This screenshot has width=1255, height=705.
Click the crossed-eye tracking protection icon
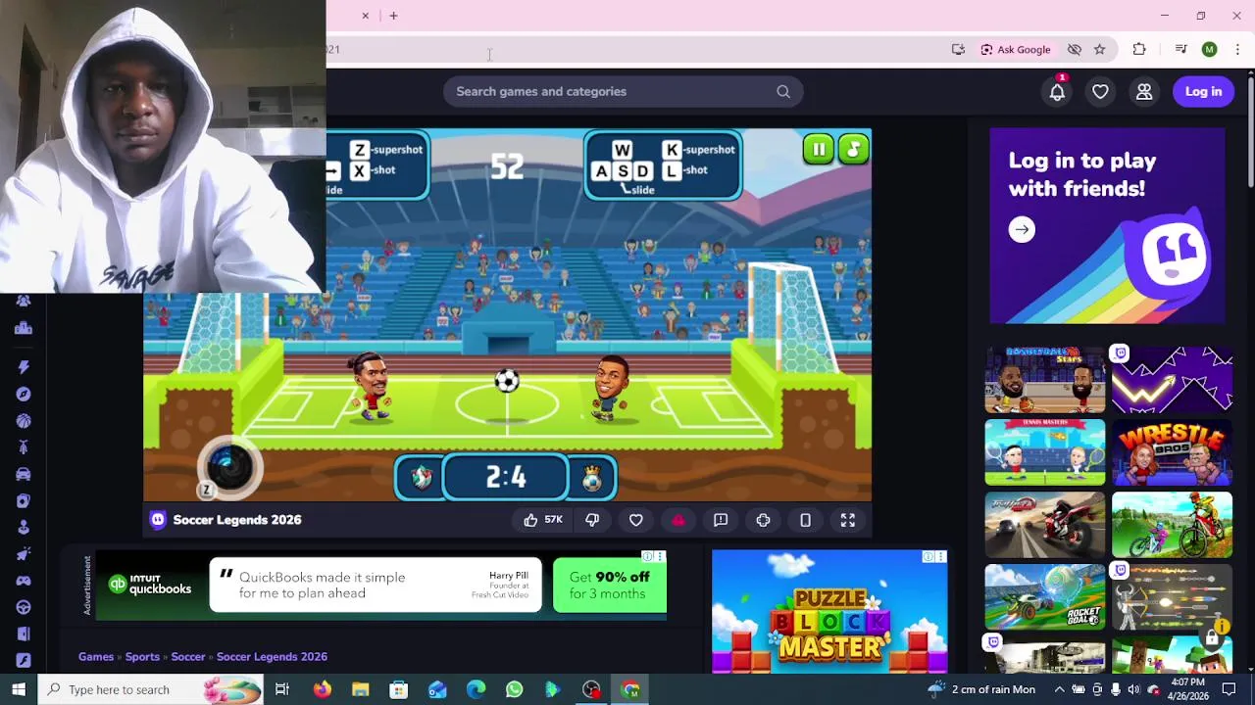pyautogui.click(x=1074, y=49)
